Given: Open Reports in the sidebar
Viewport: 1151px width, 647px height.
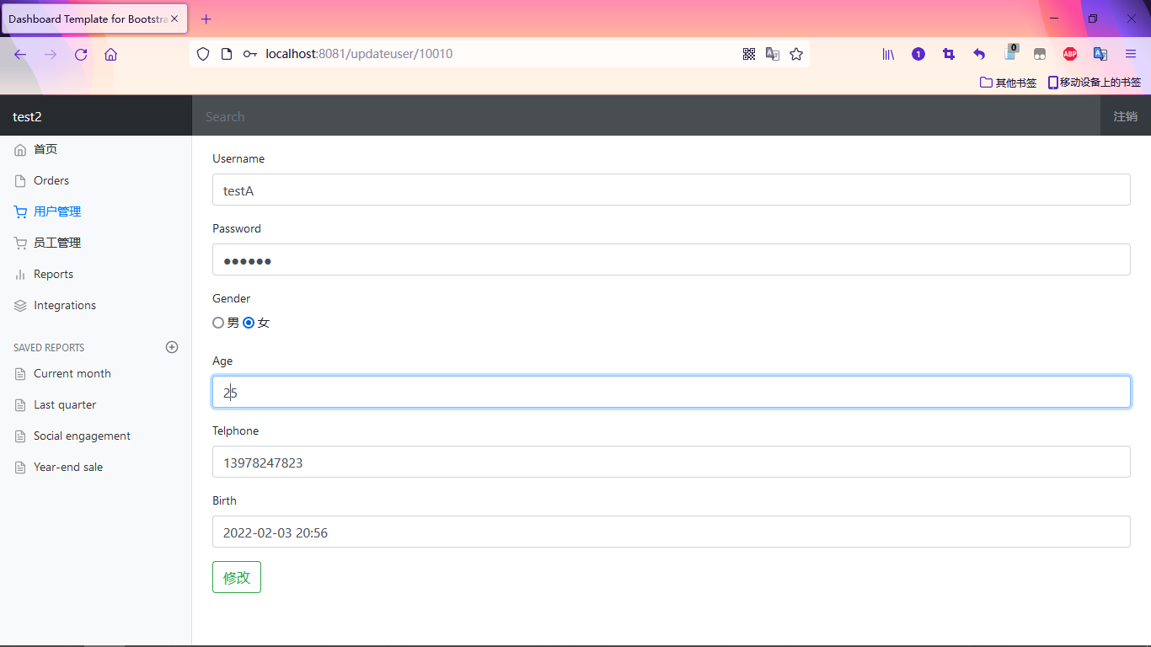Looking at the screenshot, I should 53,274.
